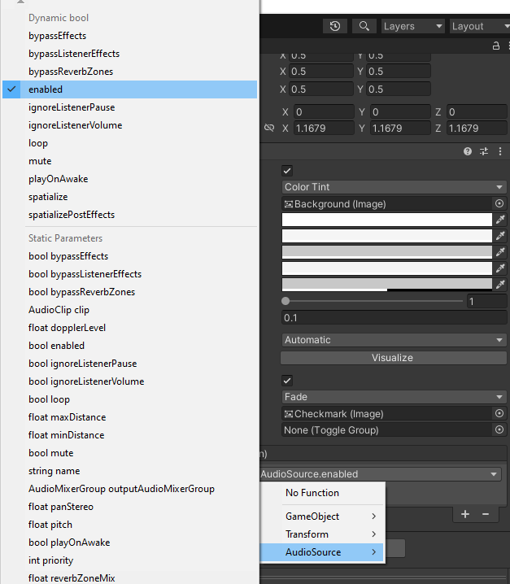Click the fade duration slider handle
Viewport: 510px width, 584px height.
coord(286,302)
